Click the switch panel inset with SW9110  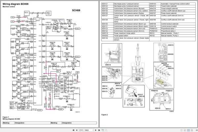tap(164, 52)
